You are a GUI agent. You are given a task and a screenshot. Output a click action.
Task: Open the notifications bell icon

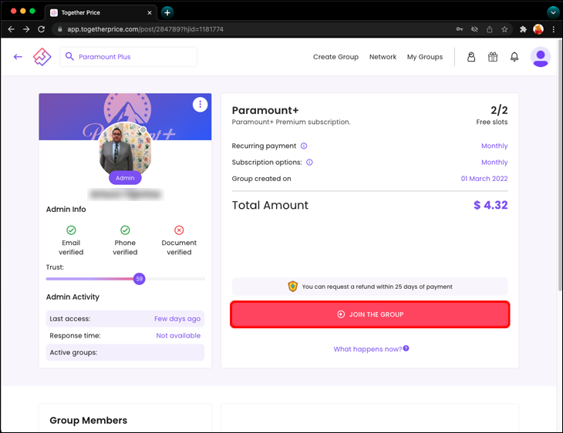coord(514,57)
